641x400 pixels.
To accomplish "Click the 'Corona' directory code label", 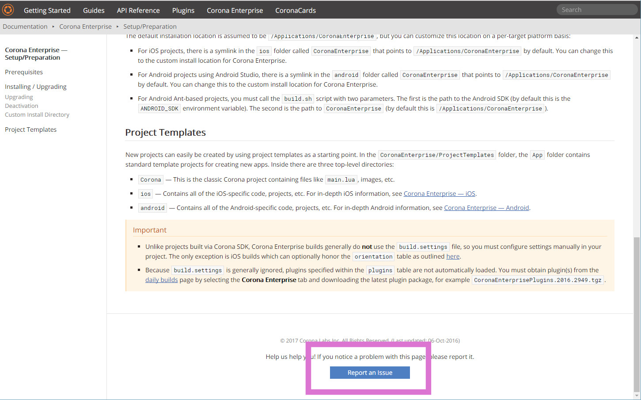I will tap(151, 180).
